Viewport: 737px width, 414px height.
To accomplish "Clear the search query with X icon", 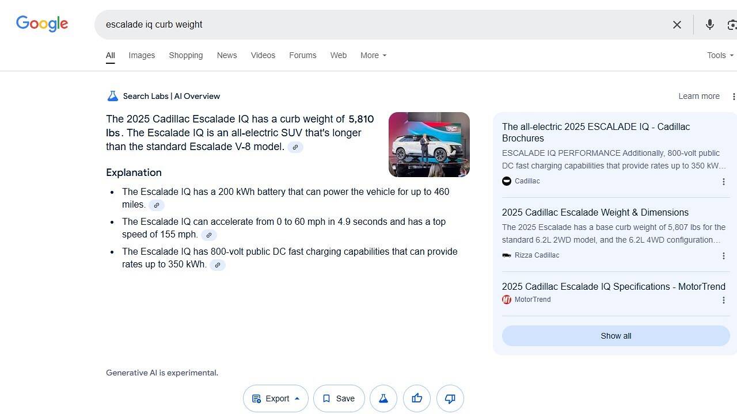I will click(x=677, y=25).
